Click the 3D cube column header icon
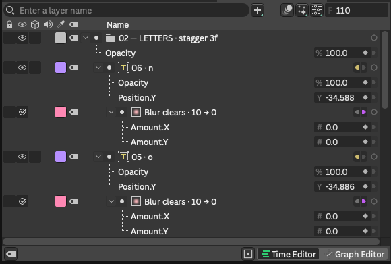This screenshot has height=264, width=391. pos(35,24)
